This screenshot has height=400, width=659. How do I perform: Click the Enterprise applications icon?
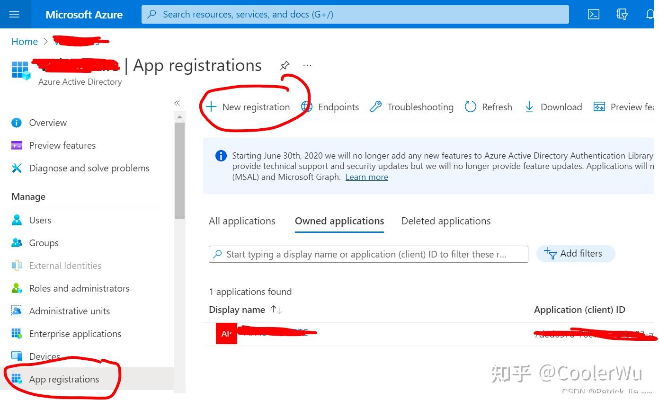coord(17,334)
